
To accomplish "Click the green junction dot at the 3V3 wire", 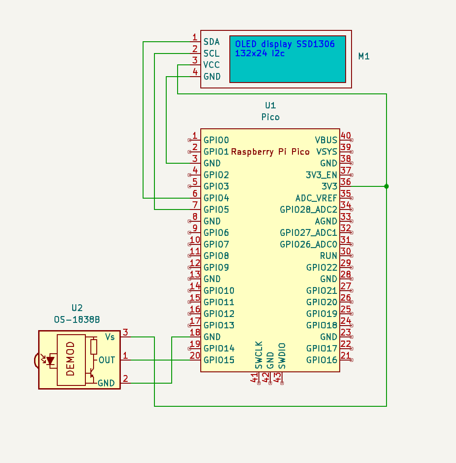I will [386, 186].
